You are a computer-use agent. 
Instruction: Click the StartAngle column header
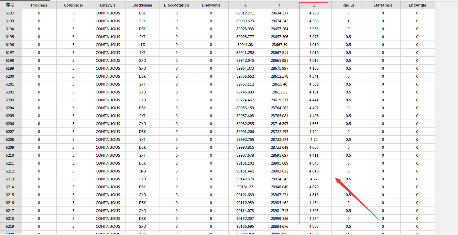coord(383,5)
